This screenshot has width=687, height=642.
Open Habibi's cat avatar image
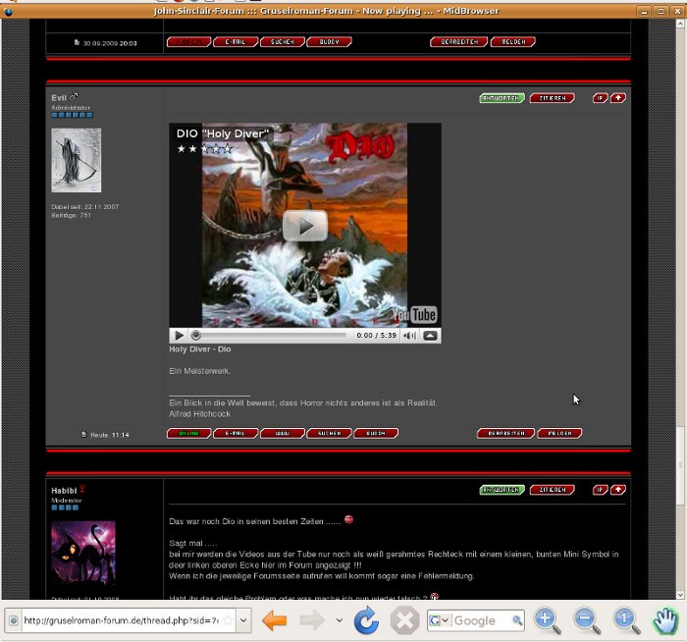pyautogui.click(x=82, y=555)
